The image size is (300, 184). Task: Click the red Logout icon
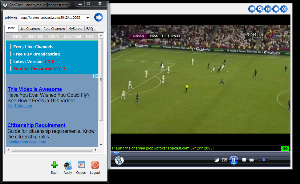pyautogui.click(x=95, y=165)
